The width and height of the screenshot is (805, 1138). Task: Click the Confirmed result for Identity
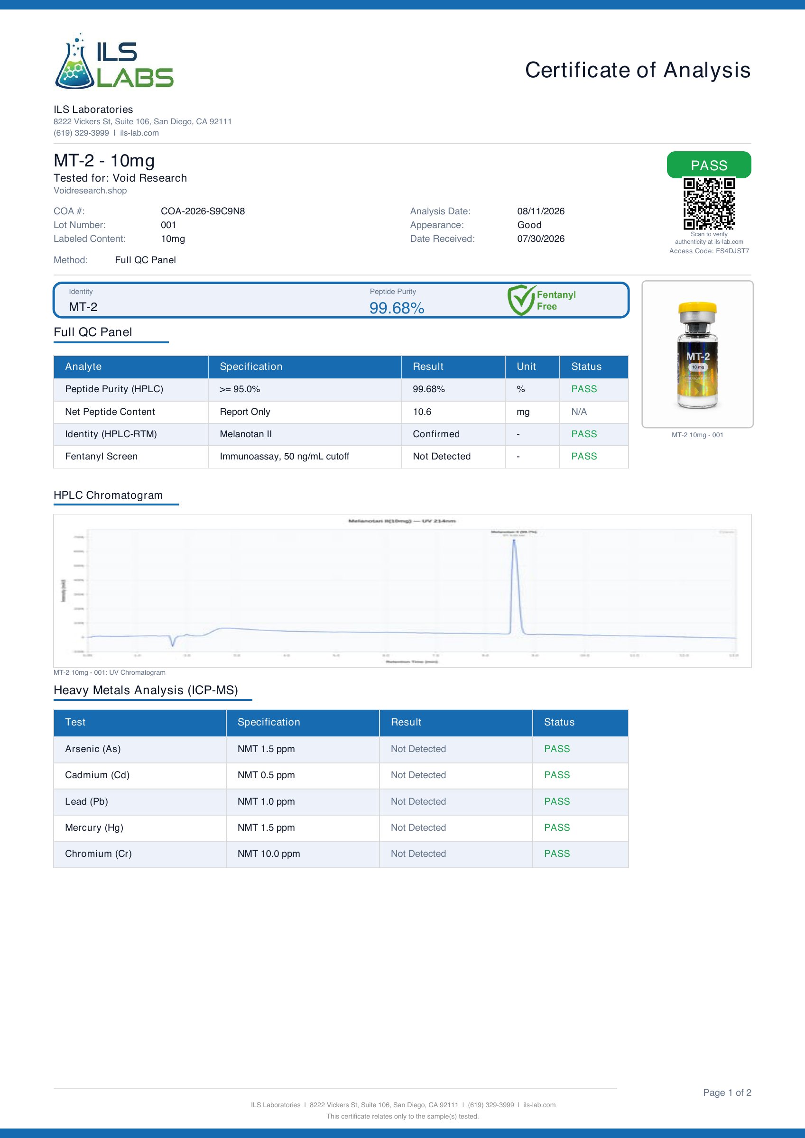point(436,434)
